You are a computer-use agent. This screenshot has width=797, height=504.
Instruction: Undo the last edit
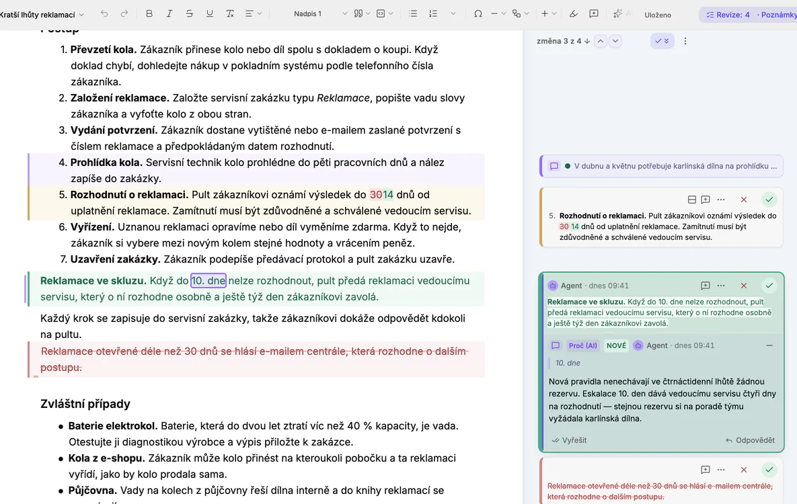(104, 13)
